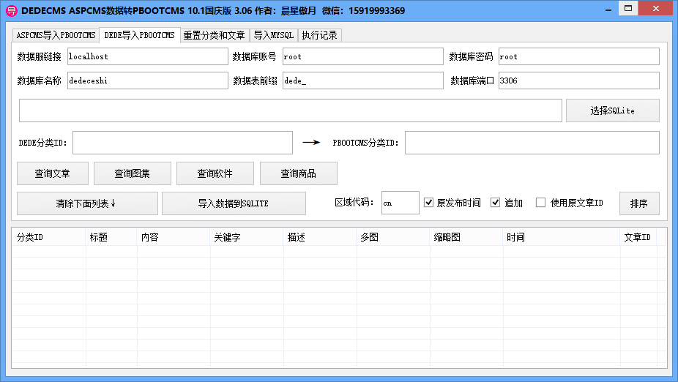
Task: Open the 重置分类和文章 tab
Action: [214, 35]
